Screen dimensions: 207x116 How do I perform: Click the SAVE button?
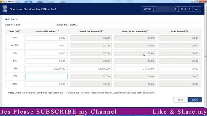195,100
